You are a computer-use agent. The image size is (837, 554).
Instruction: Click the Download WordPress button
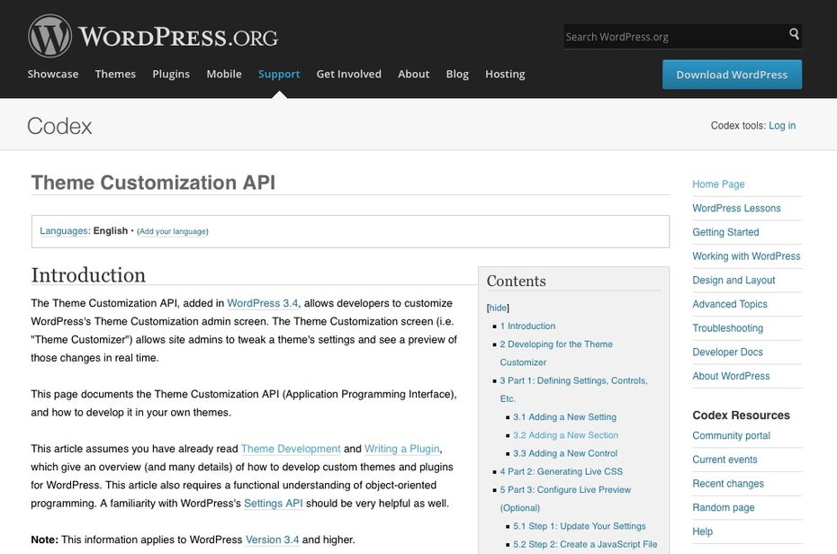coord(732,75)
